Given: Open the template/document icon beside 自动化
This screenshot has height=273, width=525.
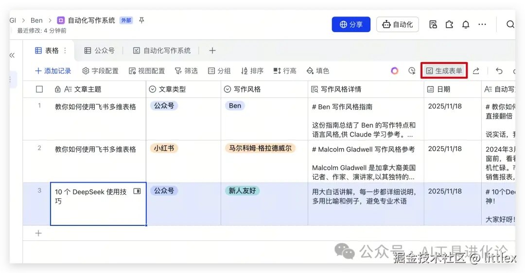Looking at the screenshot, I should [433, 24].
